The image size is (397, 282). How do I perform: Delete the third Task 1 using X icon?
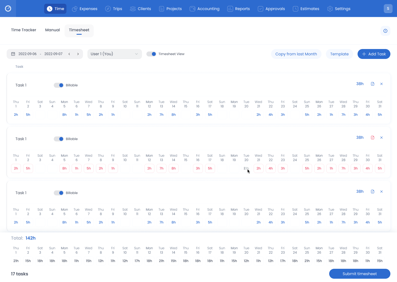[x=382, y=192]
